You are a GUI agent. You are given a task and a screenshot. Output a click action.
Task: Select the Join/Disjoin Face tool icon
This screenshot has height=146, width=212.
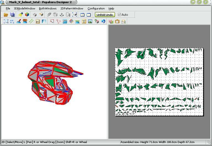tap(58, 21)
